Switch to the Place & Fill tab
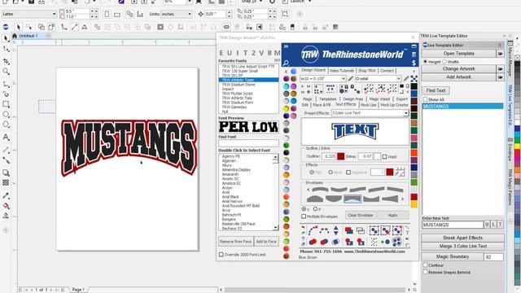The height and width of the screenshot is (293, 521). pos(322,105)
